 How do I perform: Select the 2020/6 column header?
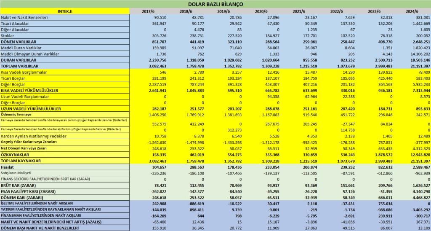pos(261,11)
